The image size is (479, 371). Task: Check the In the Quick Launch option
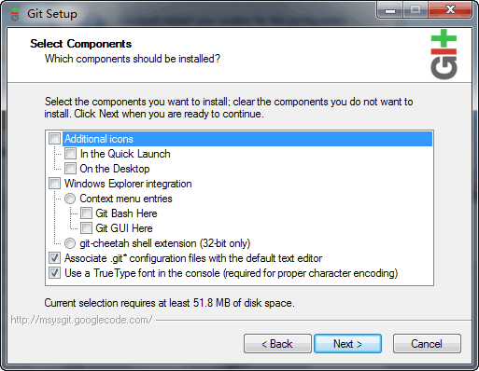pyautogui.click(x=70, y=154)
